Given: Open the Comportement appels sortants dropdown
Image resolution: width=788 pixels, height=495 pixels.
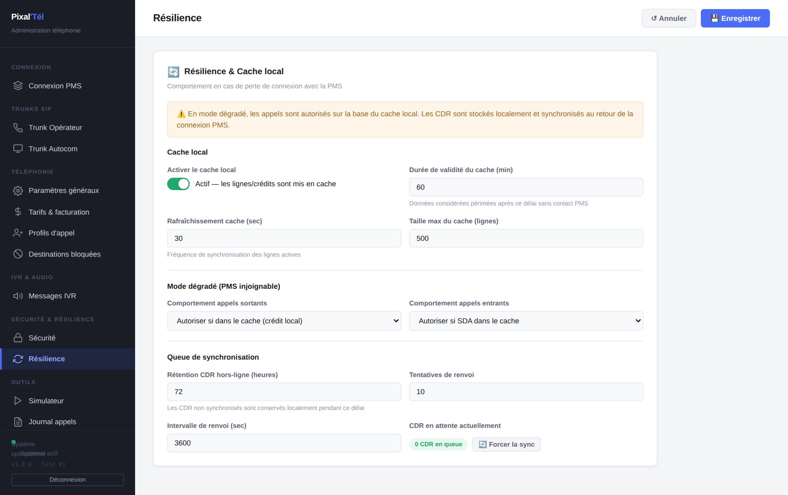Looking at the screenshot, I should click(284, 321).
